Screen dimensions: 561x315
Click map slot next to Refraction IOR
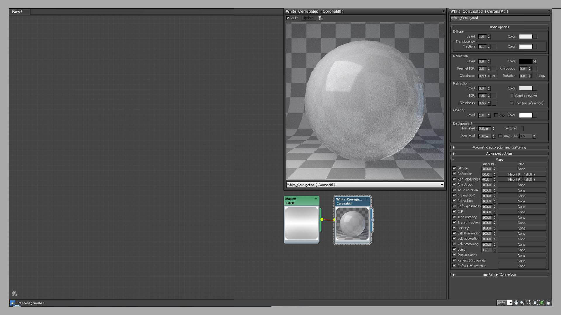[x=494, y=96]
